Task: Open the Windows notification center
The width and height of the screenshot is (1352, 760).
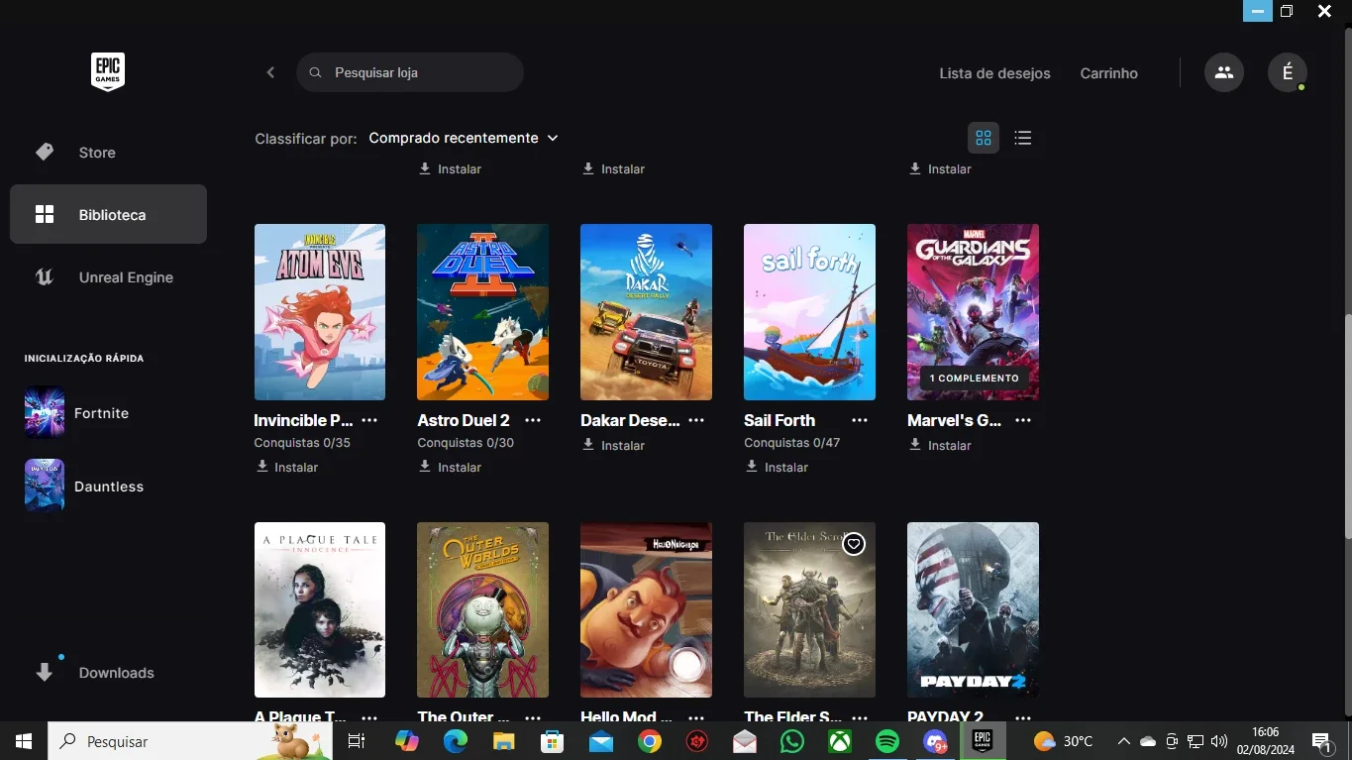Action: point(1321,741)
